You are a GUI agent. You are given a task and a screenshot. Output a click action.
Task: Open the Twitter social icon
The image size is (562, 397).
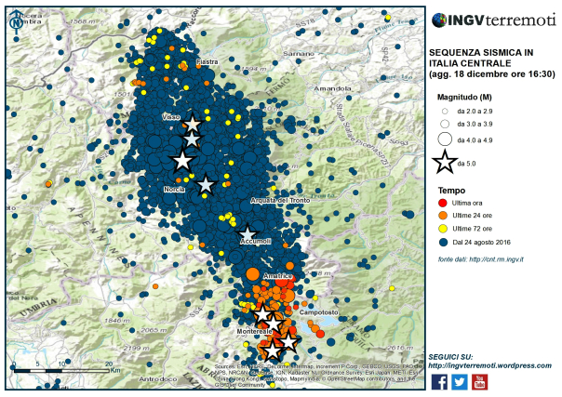click(460, 381)
